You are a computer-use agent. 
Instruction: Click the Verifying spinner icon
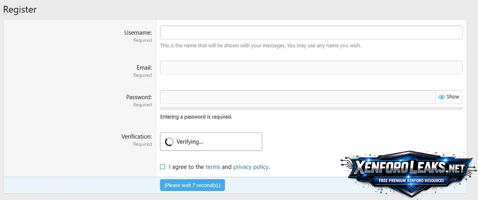pyautogui.click(x=169, y=142)
